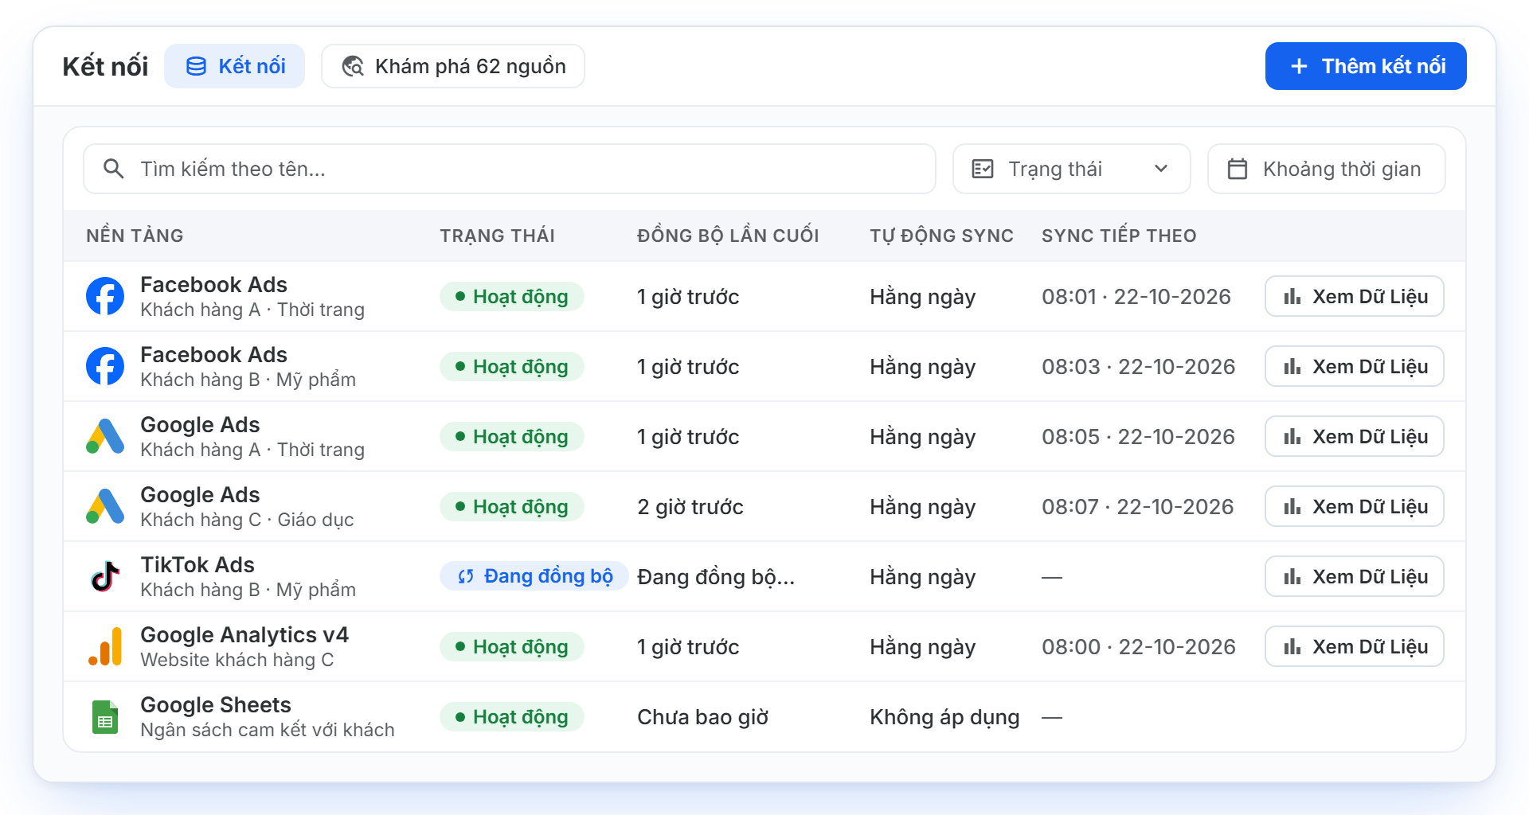
Task: Click the Chưa bao giờ sync cell
Action: pyautogui.click(x=703, y=717)
